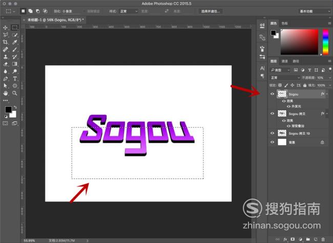Select the Crop tool
333x243 pixels.
coord(5,42)
